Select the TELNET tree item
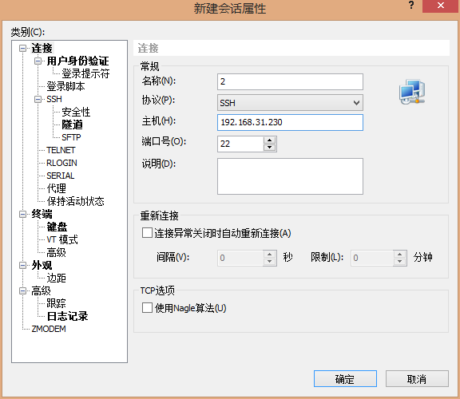 (61, 150)
